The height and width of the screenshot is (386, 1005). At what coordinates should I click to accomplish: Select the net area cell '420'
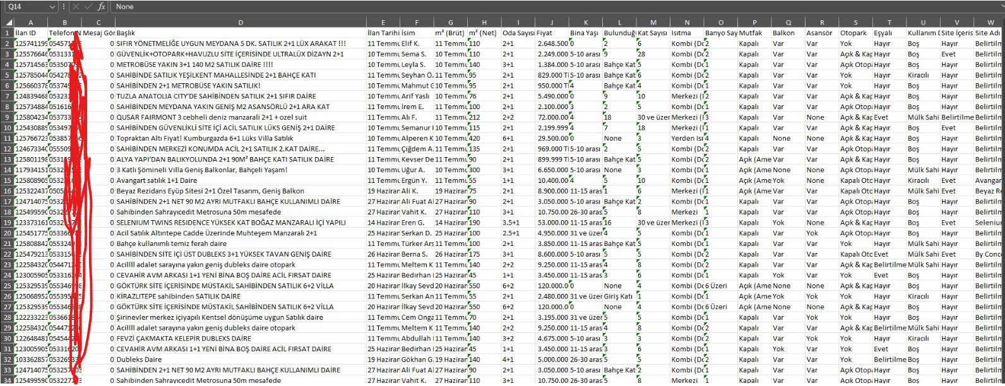pos(485,138)
